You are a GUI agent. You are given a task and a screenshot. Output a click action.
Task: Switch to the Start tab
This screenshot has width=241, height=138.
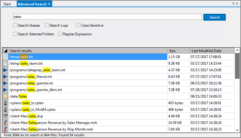pyautogui.click(x=7, y=4)
